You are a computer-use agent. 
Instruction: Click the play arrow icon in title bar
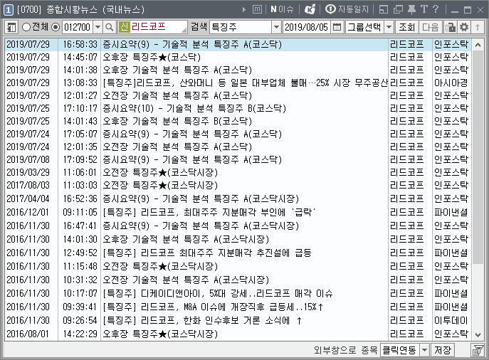click(244, 10)
